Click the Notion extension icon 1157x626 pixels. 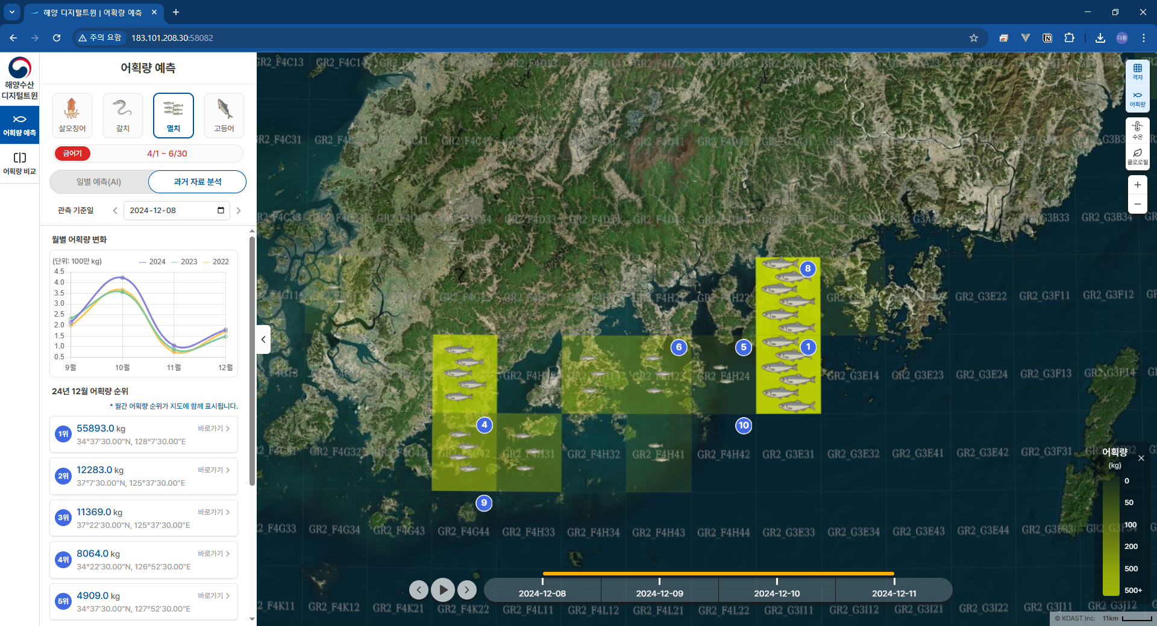point(1047,38)
